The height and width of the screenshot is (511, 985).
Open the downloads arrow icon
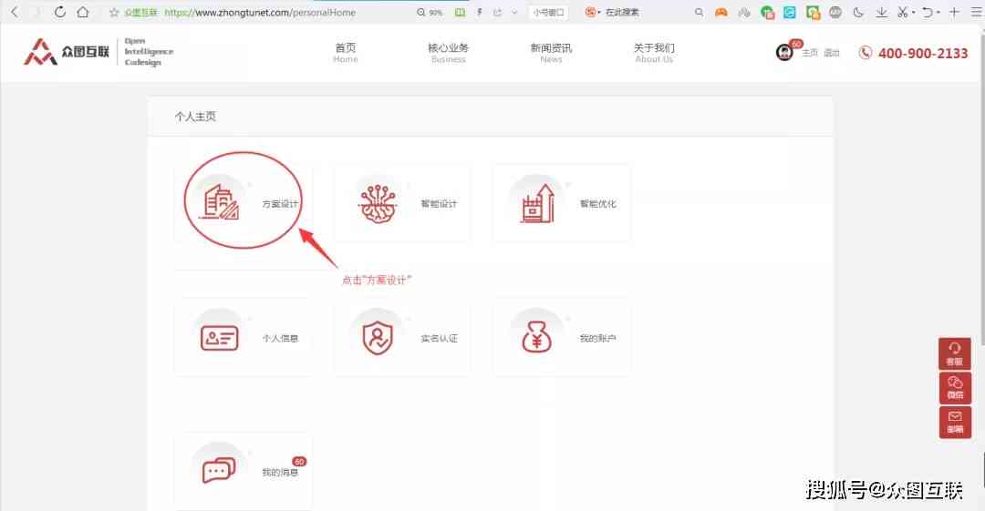pyautogui.click(x=881, y=13)
